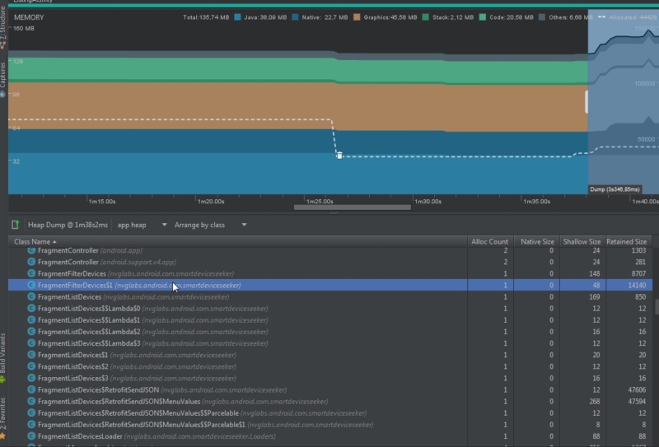This screenshot has height=447, width=659.
Task: Click the class icon of FragmentFilterDevices$1
Action: (x=31, y=285)
